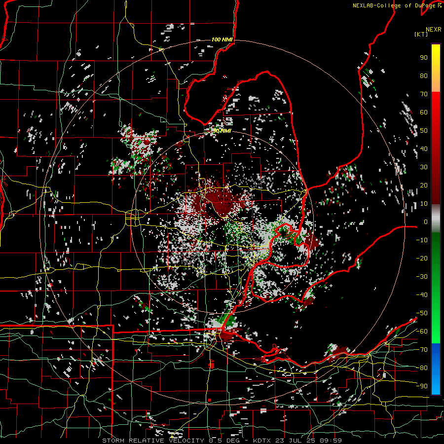Viewport: 444px width, 444px height.
Task: Pick the bright green segment near -50 knots
Action: [x=436, y=313]
